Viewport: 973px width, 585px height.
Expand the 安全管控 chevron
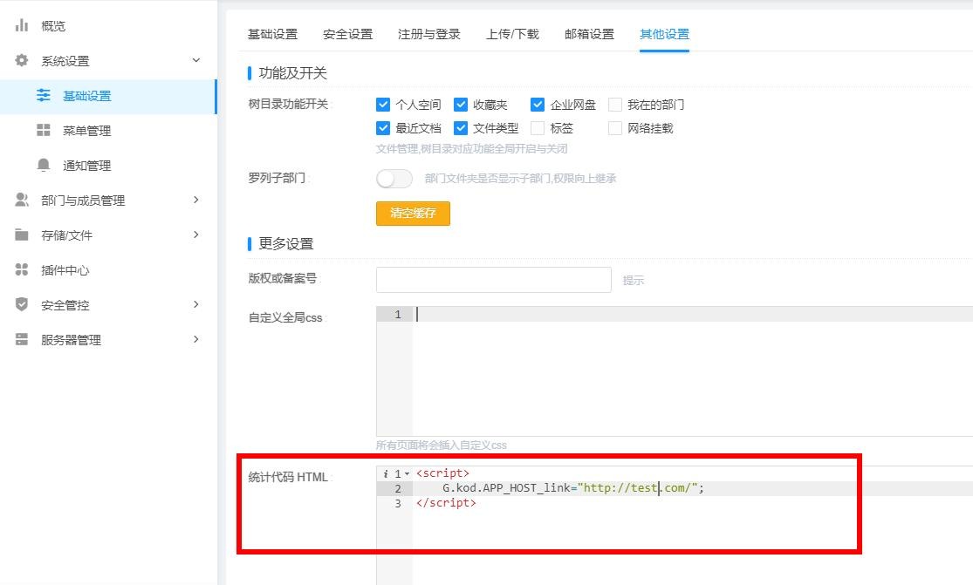click(x=196, y=304)
